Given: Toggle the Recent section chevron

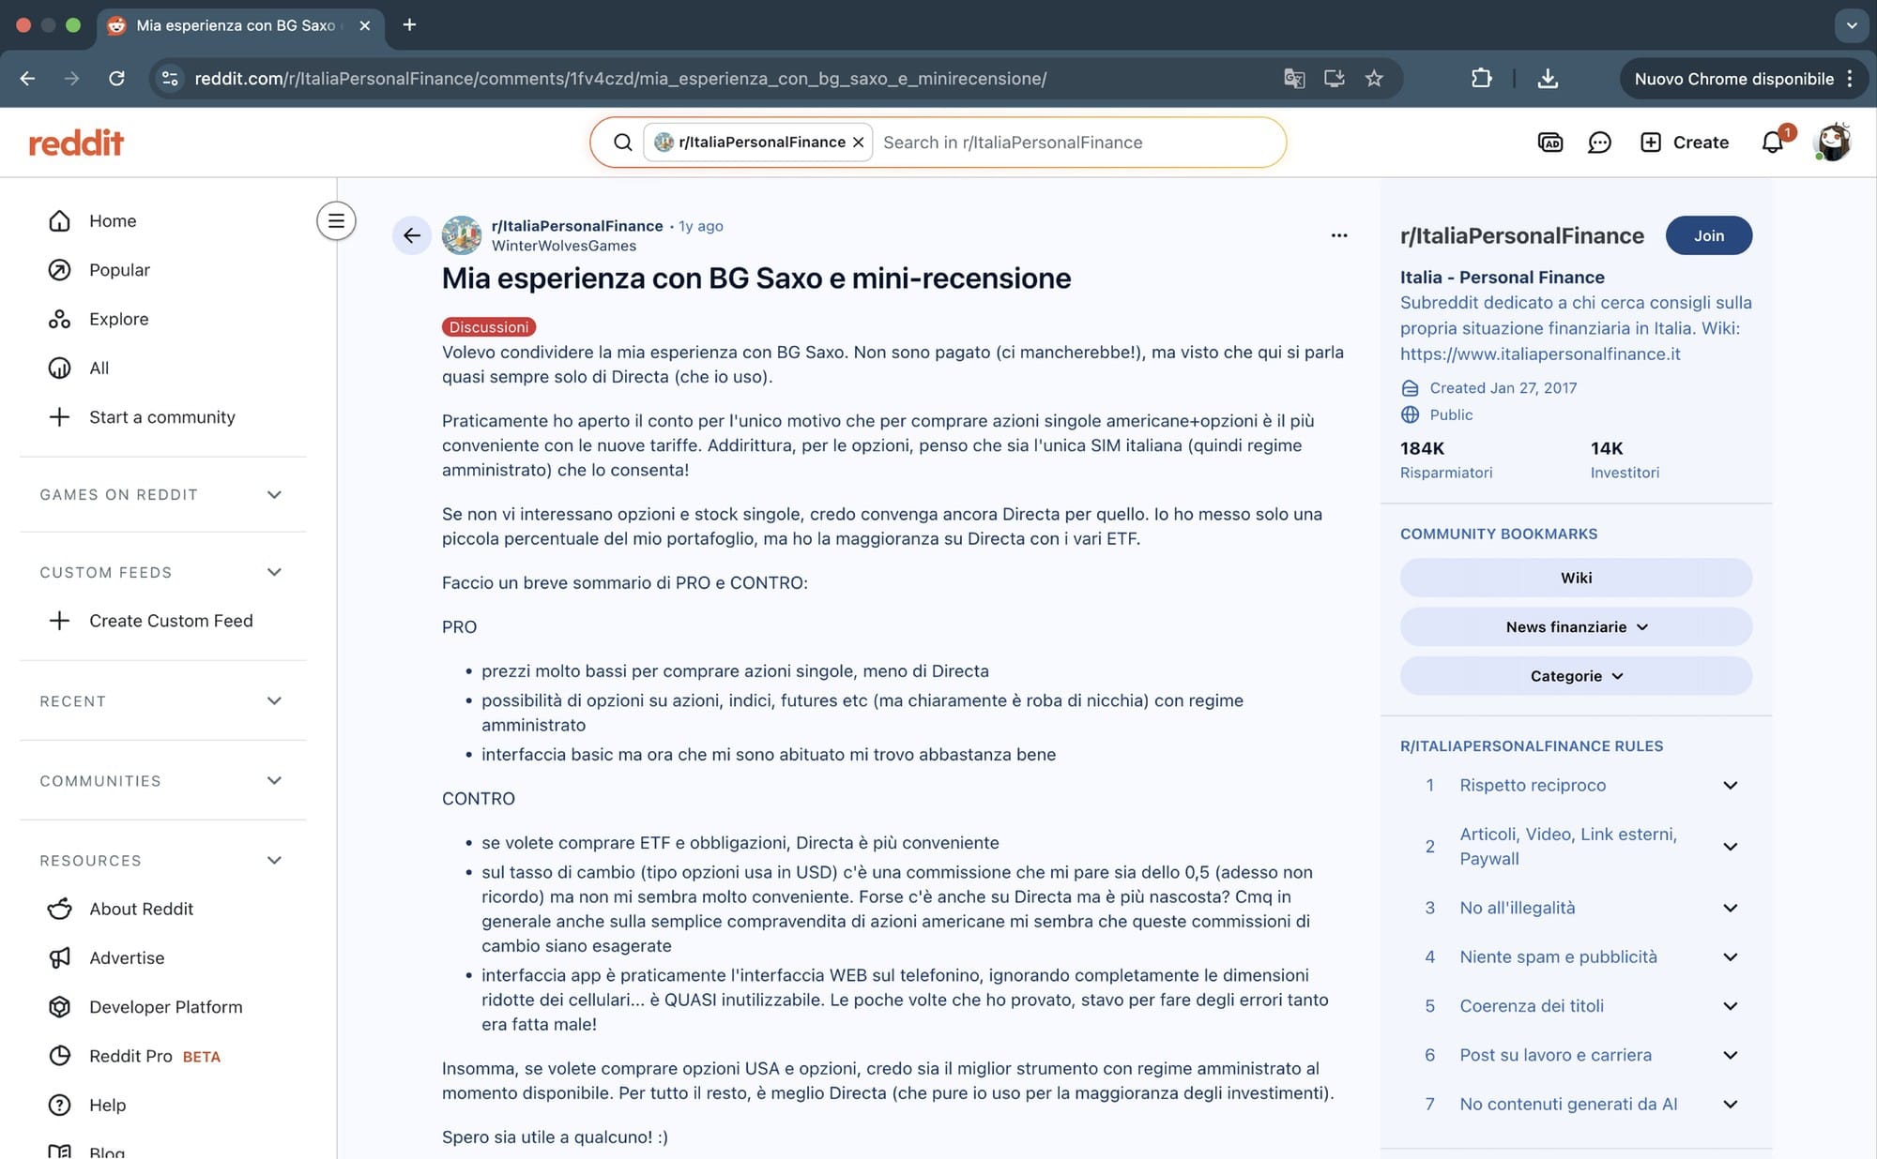Looking at the screenshot, I should click(274, 700).
